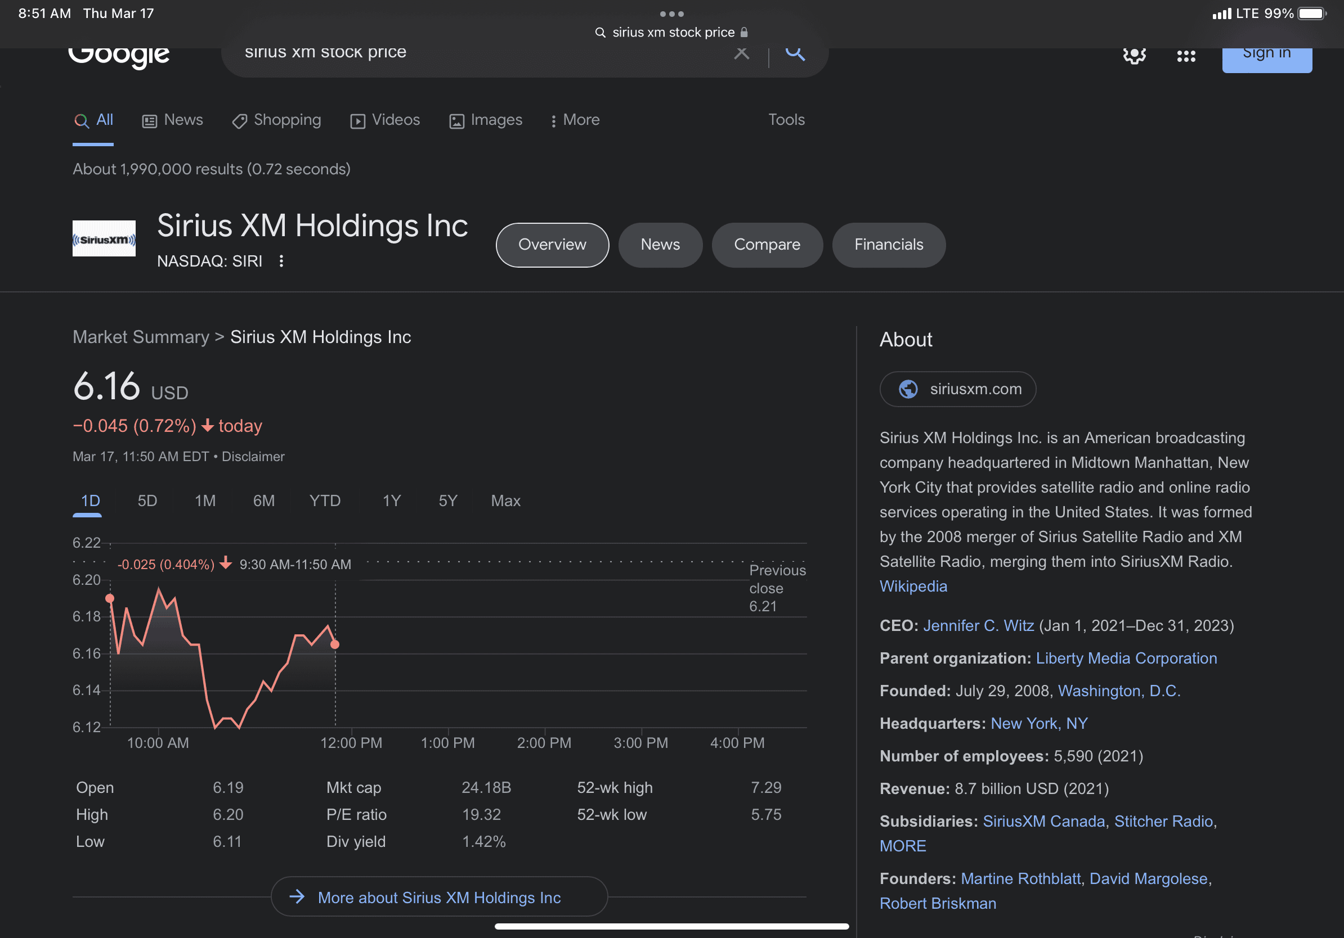Select the 1D chart range

pyautogui.click(x=90, y=501)
